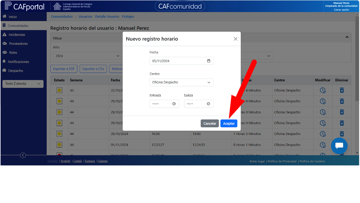Viewport: 360px width, 203px height.
Task: Confirm with the Aceptar button
Action: 229,123
